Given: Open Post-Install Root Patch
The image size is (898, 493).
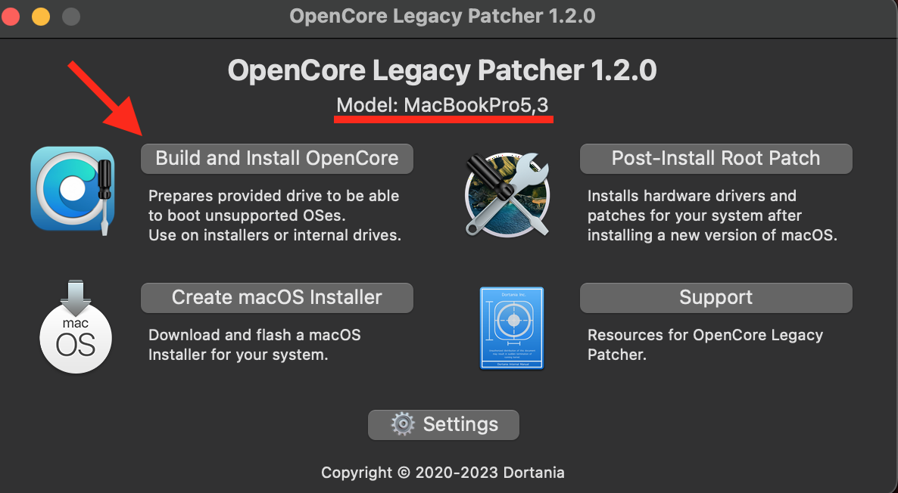Looking at the screenshot, I should tap(716, 159).
